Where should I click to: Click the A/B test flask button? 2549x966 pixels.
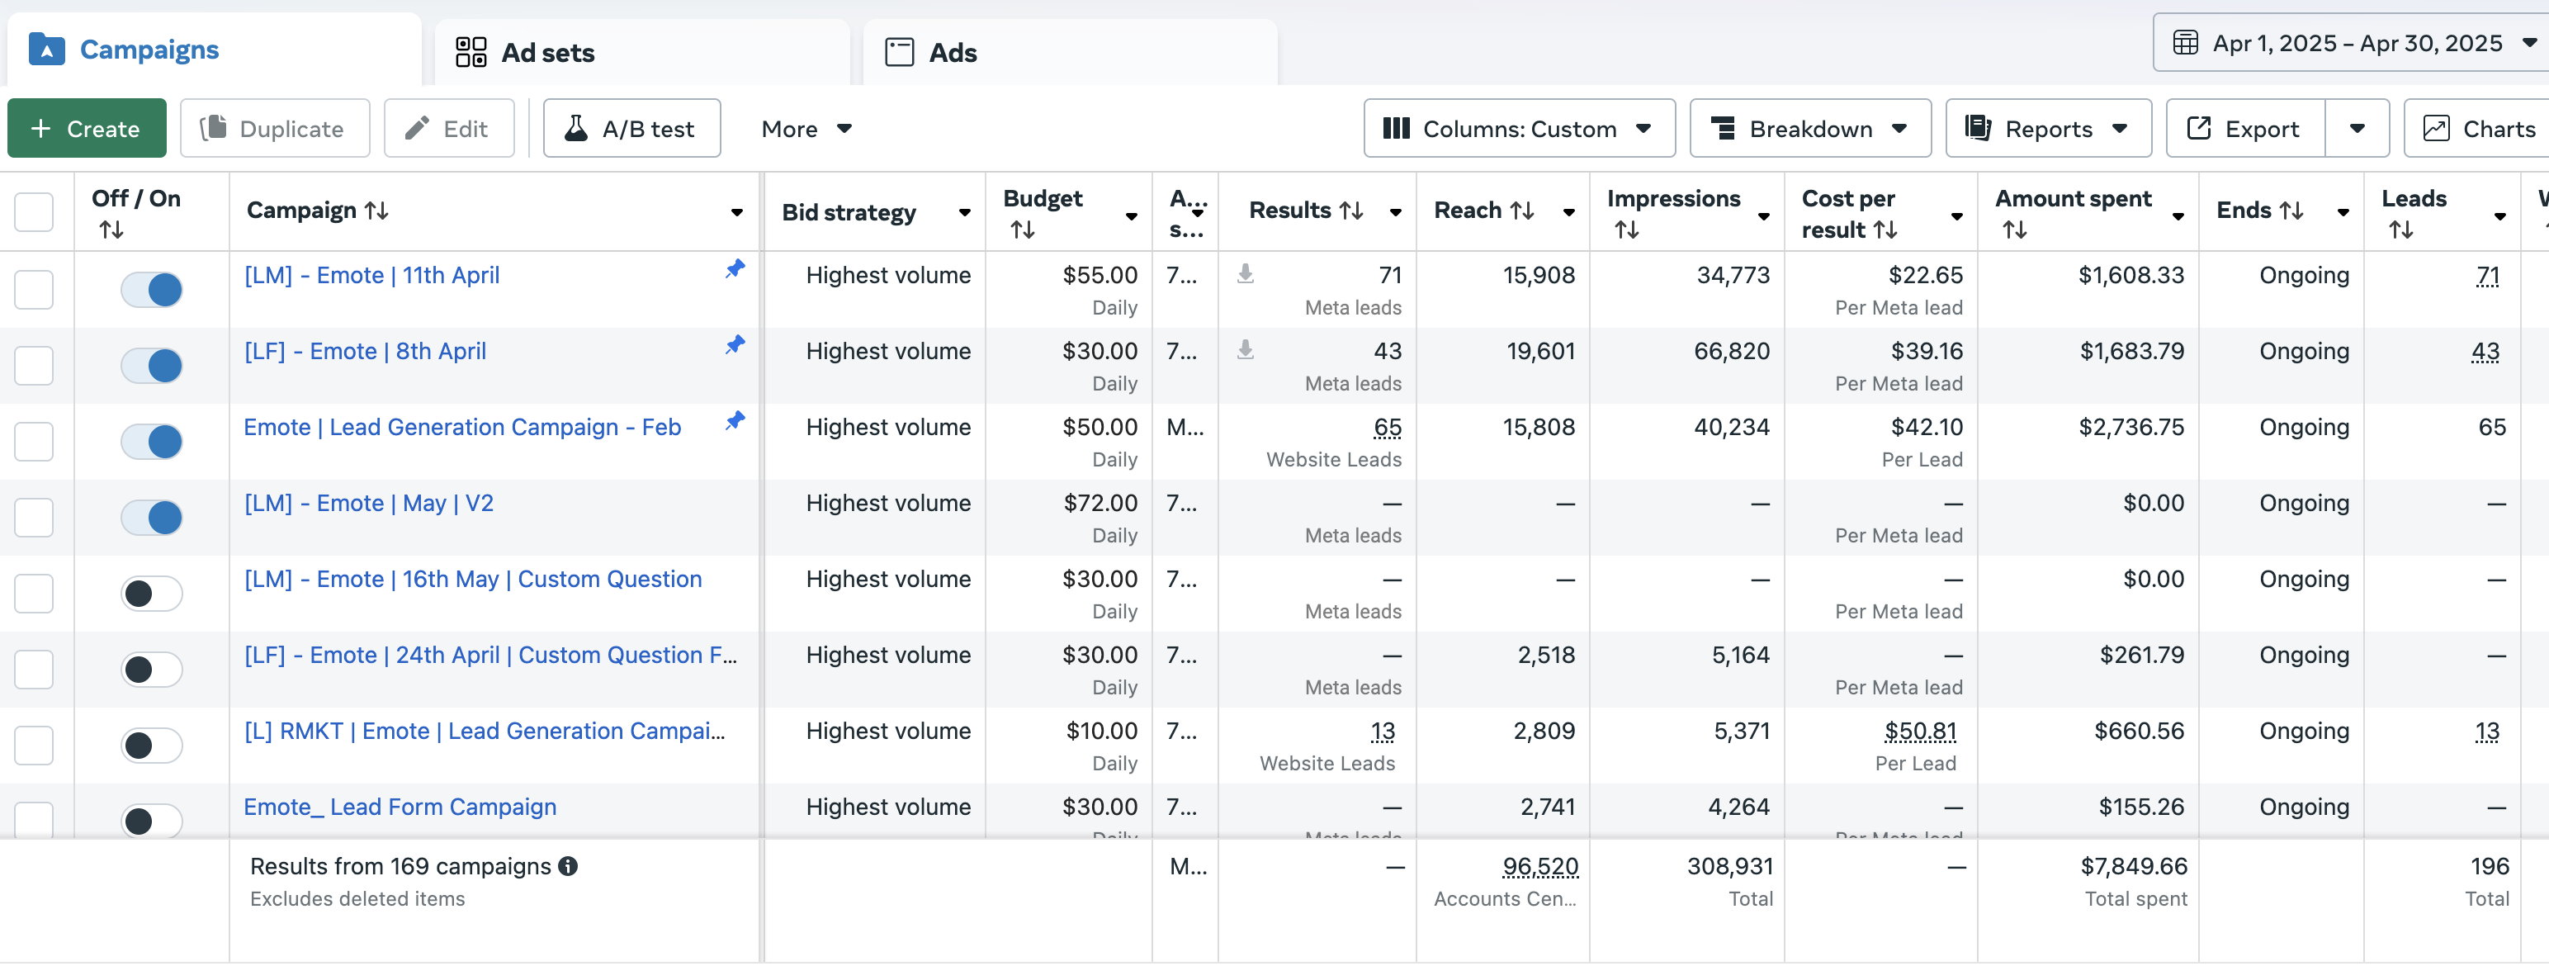click(x=631, y=129)
